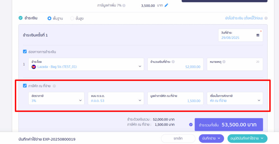Screen dimensions: 279x144
Task: Click the ยกเลิก button
Action: tap(178, 139)
